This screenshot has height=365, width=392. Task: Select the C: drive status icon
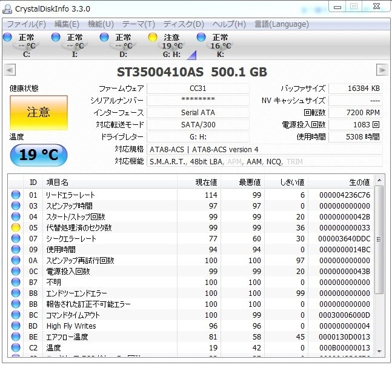[x=7, y=37]
